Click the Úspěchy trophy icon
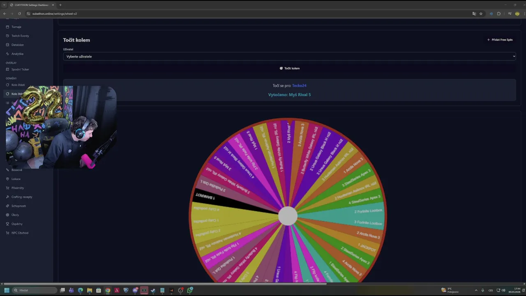Image resolution: width=526 pixels, height=296 pixels. (x=7, y=224)
